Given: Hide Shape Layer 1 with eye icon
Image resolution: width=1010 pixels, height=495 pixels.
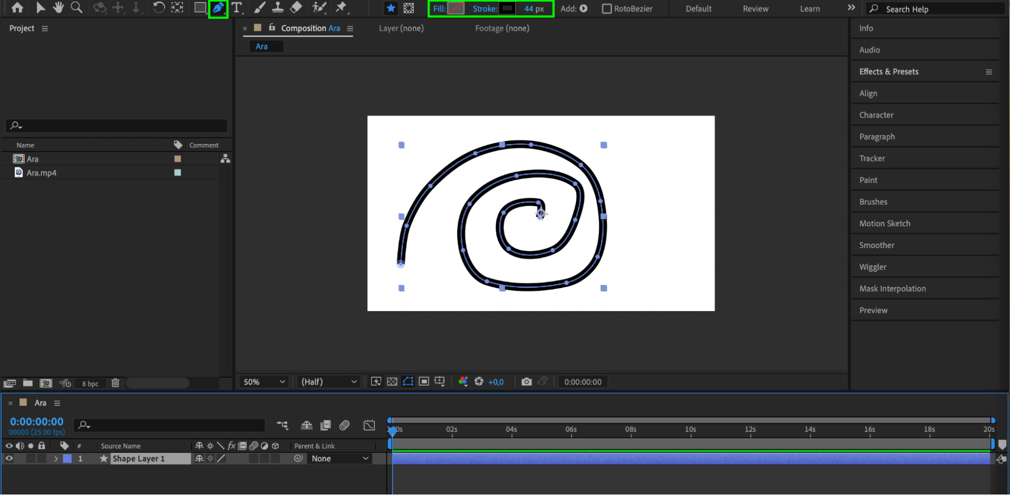Looking at the screenshot, I should click(x=9, y=459).
